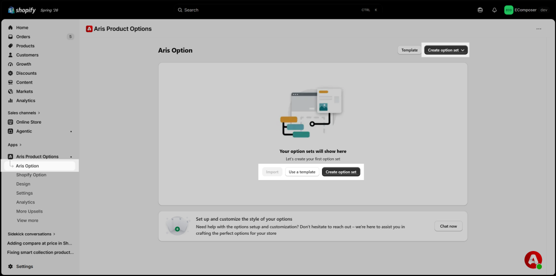Click the EComposer store avatar
Image resolution: width=556 pixels, height=276 pixels.
tap(508, 10)
